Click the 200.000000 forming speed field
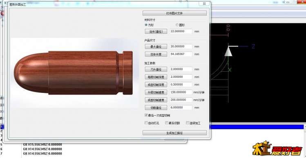The width and height of the screenshot is (306, 158). (181, 100)
